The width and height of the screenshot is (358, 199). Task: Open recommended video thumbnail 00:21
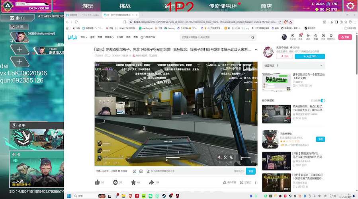click(276, 114)
